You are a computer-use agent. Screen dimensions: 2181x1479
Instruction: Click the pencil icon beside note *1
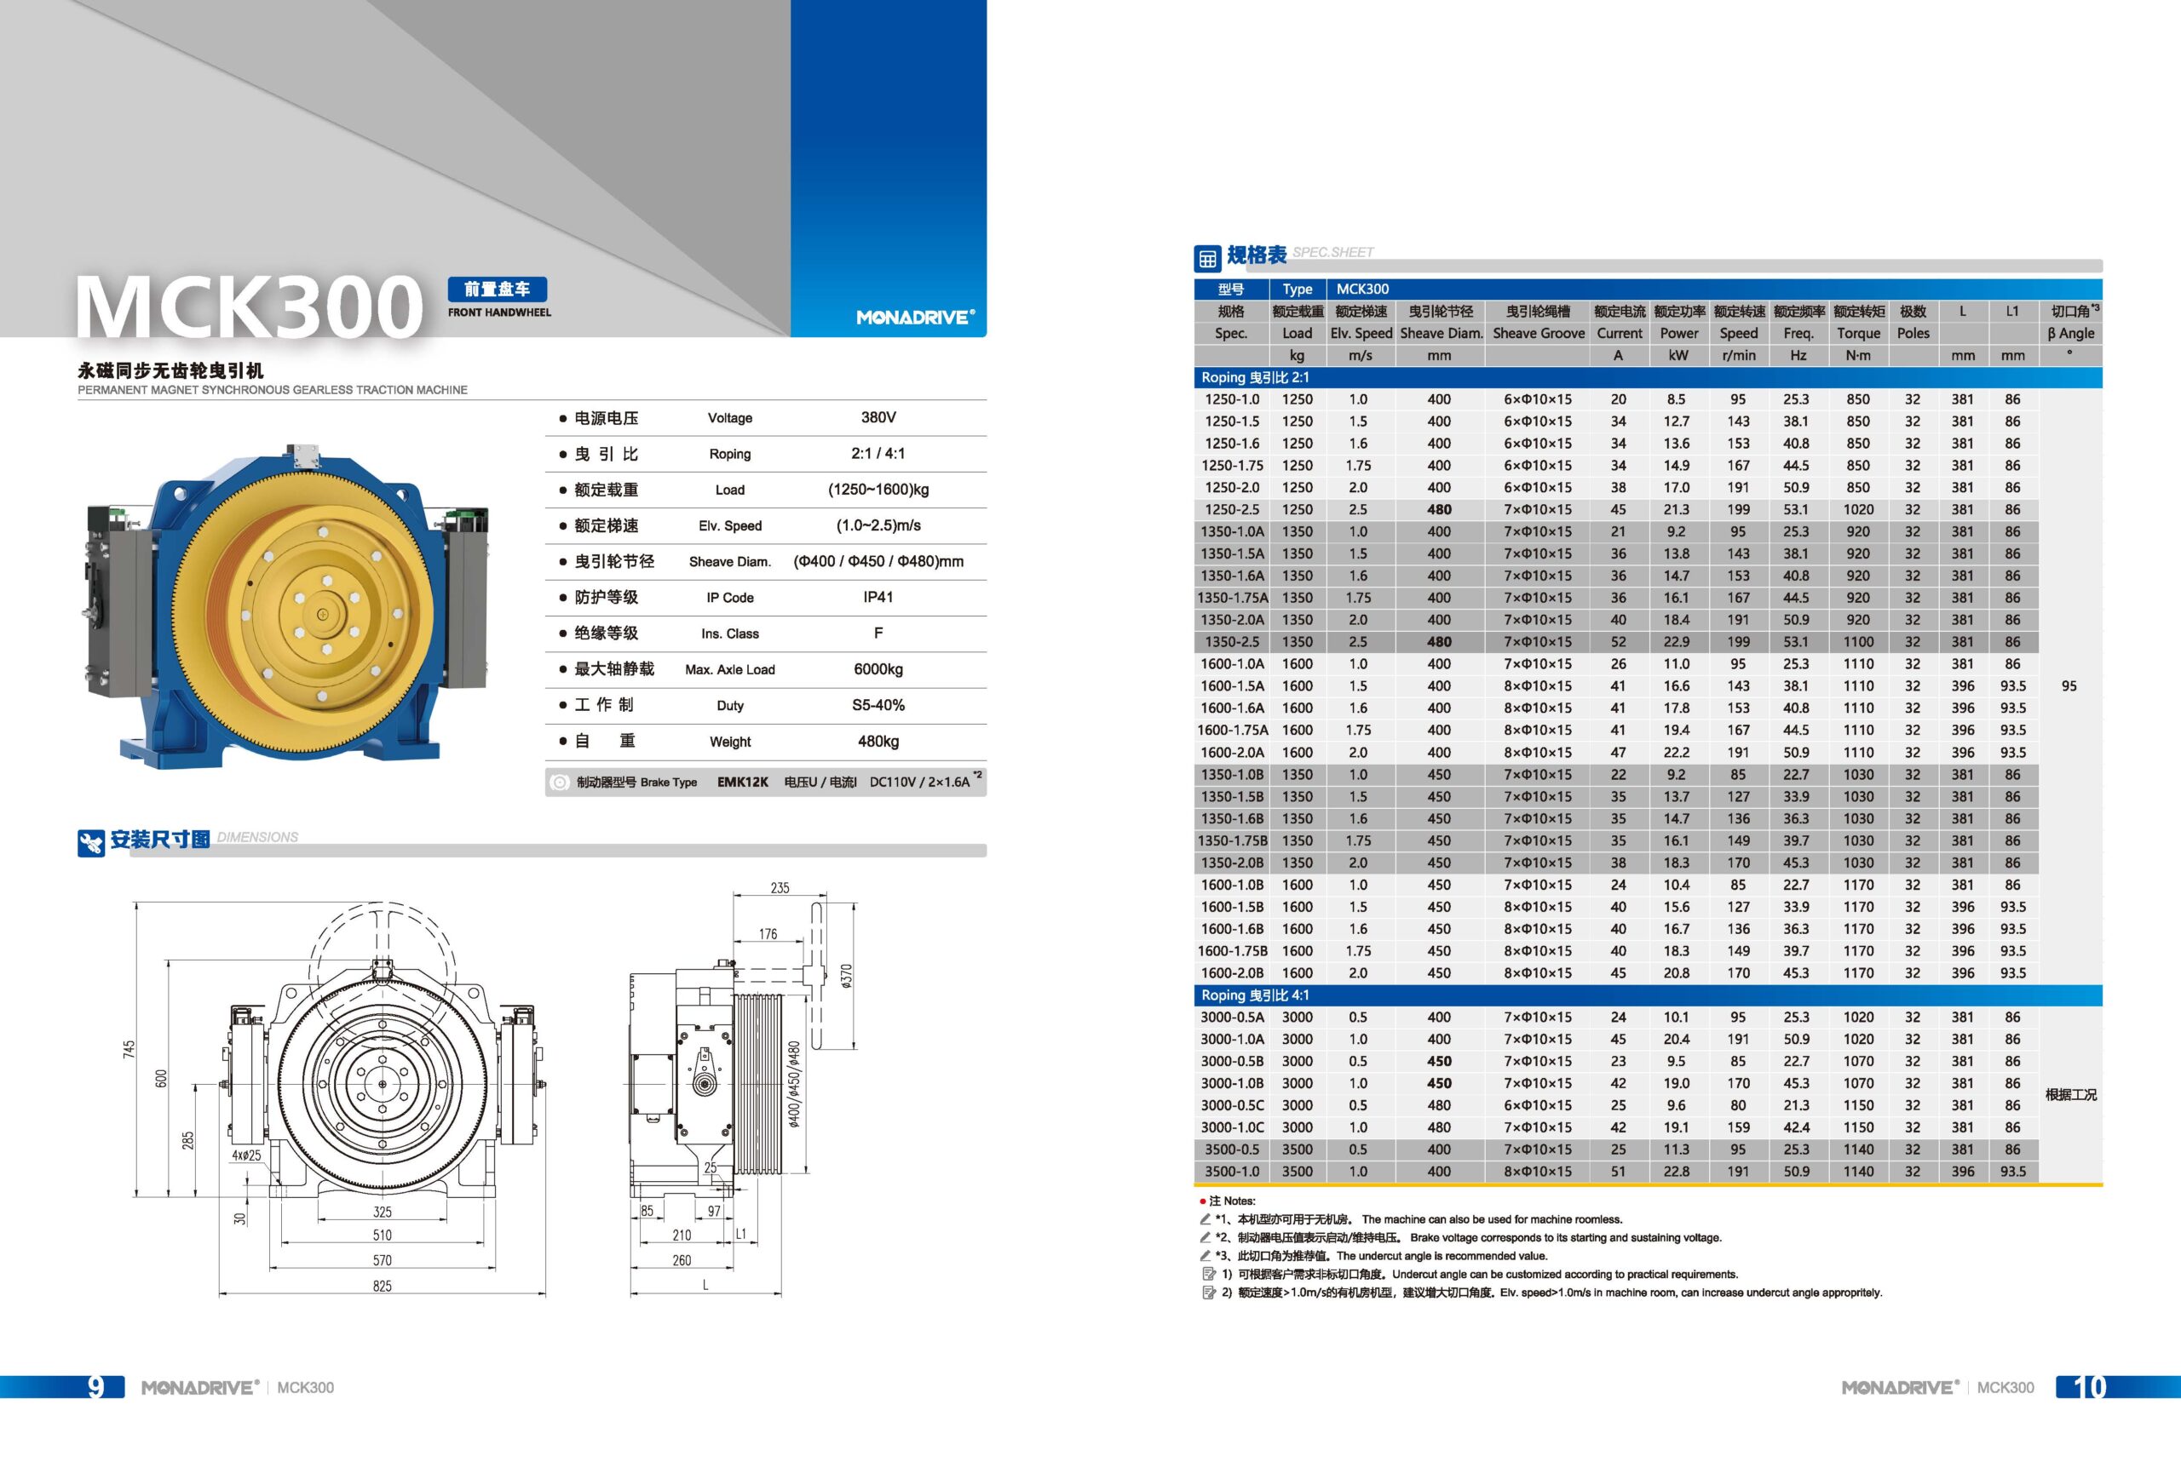point(1205,1219)
